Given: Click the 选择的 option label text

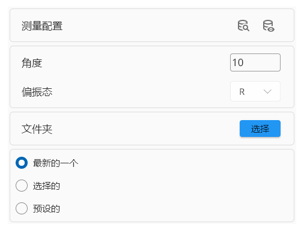Looking at the screenshot, I should pyautogui.click(x=46, y=186).
